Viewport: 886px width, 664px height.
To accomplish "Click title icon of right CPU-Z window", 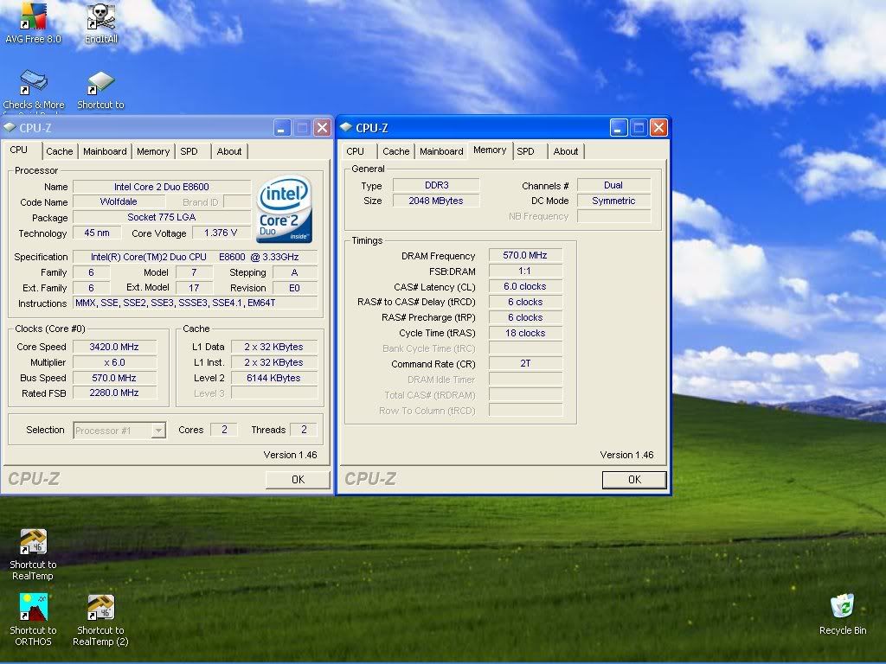I will 346,128.
